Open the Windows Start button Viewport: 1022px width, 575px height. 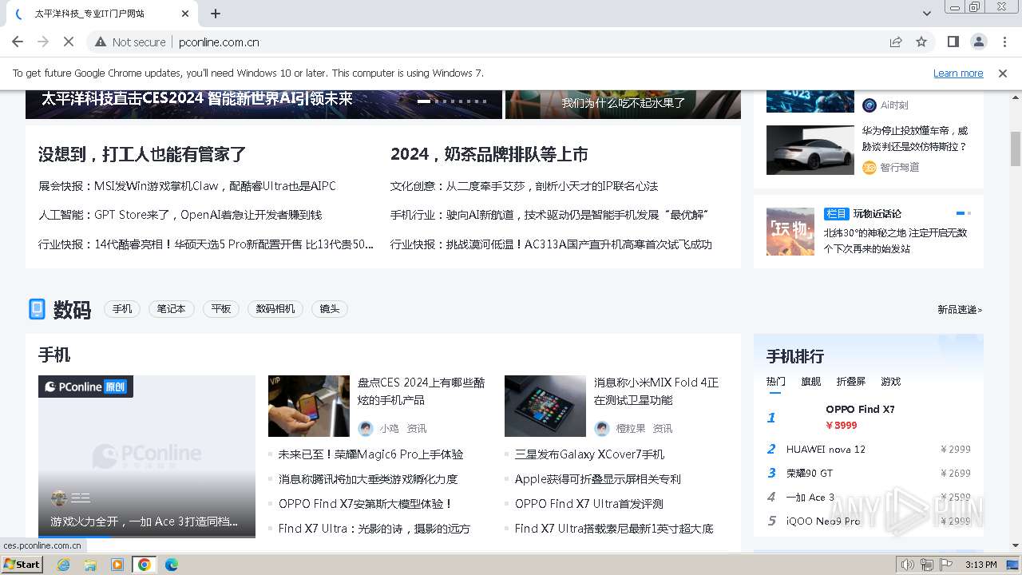22,565
